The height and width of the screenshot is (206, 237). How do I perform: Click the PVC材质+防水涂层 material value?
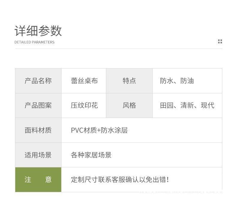[99, 130]
